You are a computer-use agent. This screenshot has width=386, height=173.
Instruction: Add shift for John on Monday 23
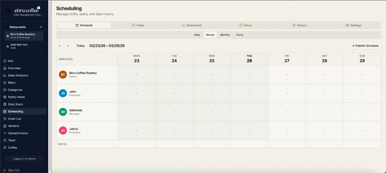tap(137, 93)
